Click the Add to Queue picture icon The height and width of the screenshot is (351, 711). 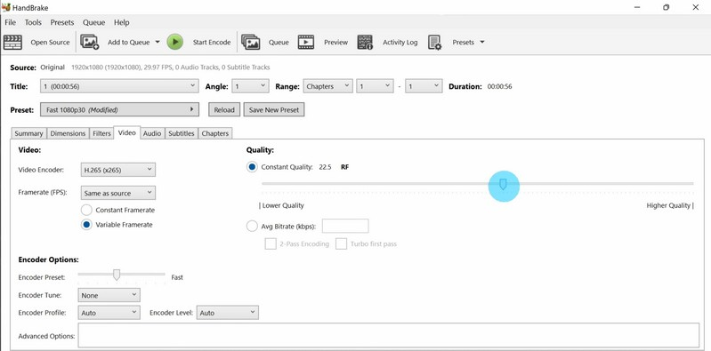(90, 42)
